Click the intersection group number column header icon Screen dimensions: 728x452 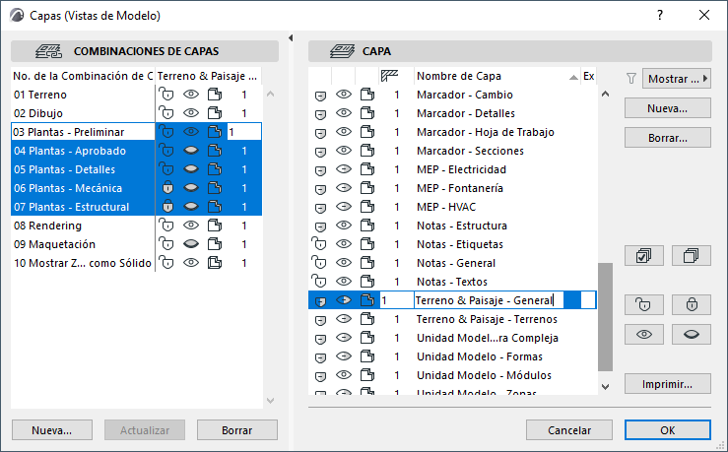(389, 76)
